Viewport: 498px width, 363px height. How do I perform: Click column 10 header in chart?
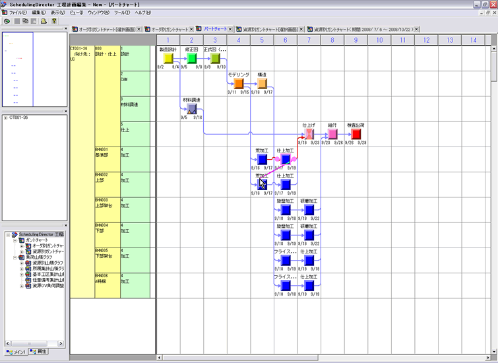379,40
